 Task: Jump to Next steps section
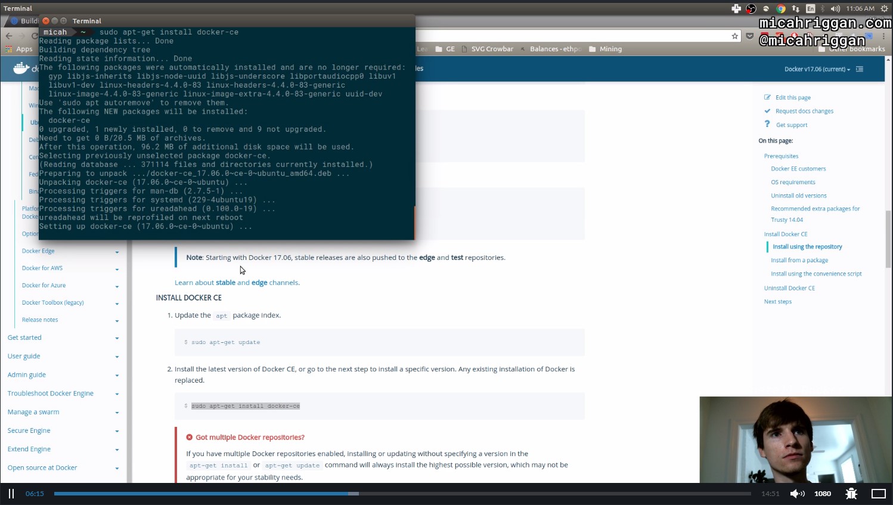tap(778, 302)
